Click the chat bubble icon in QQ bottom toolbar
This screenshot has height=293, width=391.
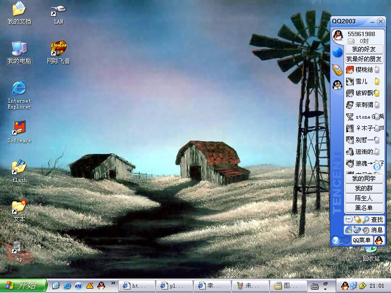pyautogui.click(x=349, y=219)
